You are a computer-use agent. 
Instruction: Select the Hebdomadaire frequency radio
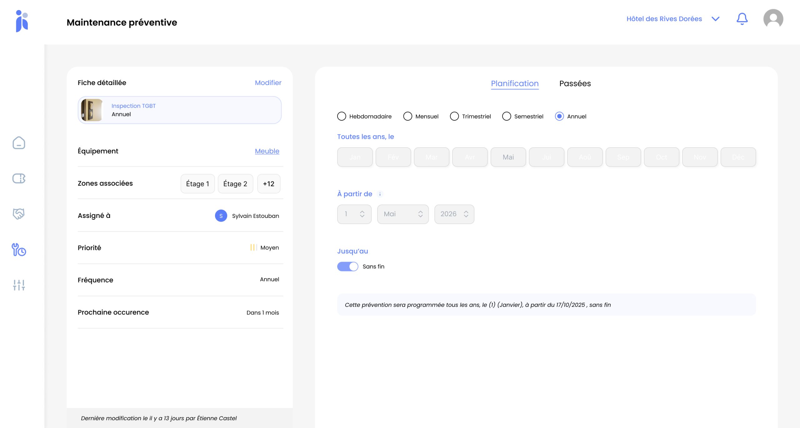tap(342, 116)
